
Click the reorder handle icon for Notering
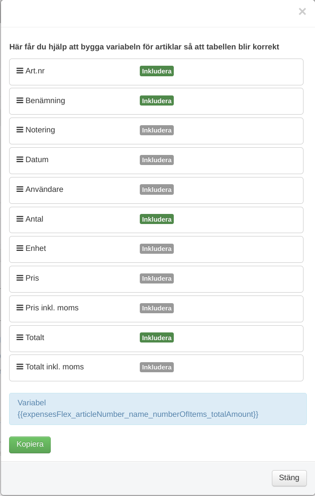click(20, 130)
